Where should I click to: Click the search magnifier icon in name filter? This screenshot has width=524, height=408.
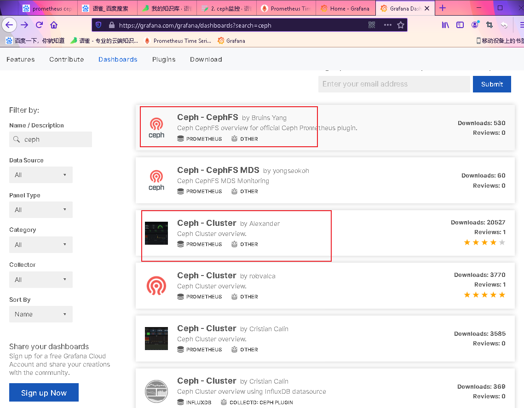tap(17, 139)
